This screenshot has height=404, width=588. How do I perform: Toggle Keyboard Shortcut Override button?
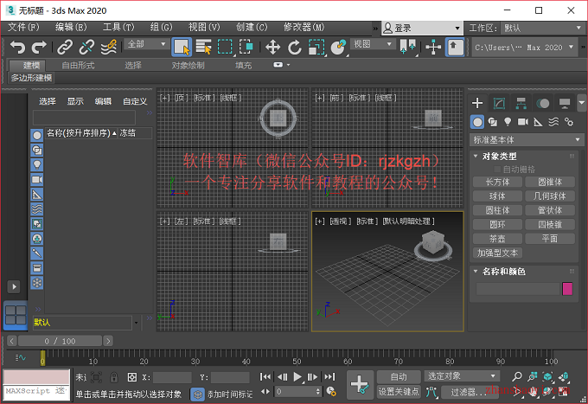pyautogui.click(x=455, y=48)
